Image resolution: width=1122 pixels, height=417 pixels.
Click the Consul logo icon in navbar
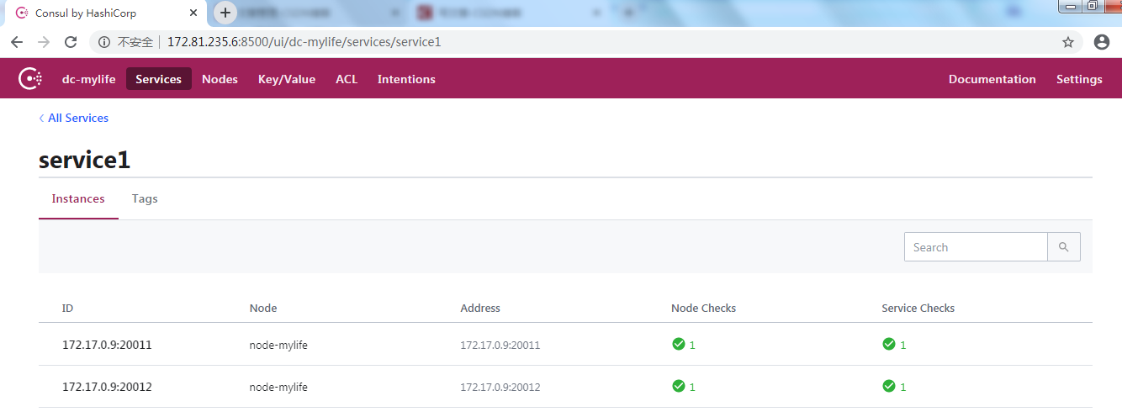click(x=30, y=79)
